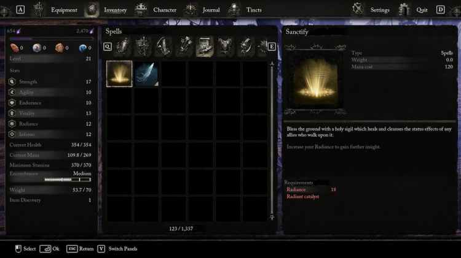This screenshot has width=461, height=258.
Task: Click the spell grid scrollbar down arrow
Action: pyautogui.click(x=272, y=218)
